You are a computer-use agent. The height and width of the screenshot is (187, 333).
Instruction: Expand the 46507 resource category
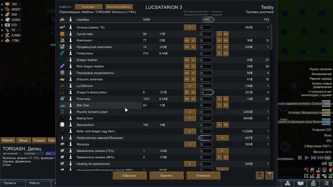[2, 9]
